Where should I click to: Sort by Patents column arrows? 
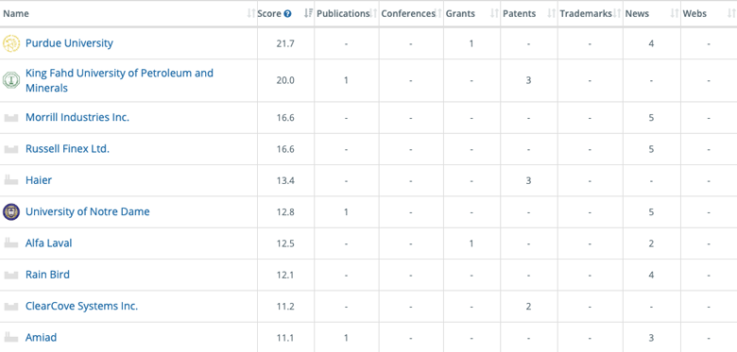tap(552, 14)
